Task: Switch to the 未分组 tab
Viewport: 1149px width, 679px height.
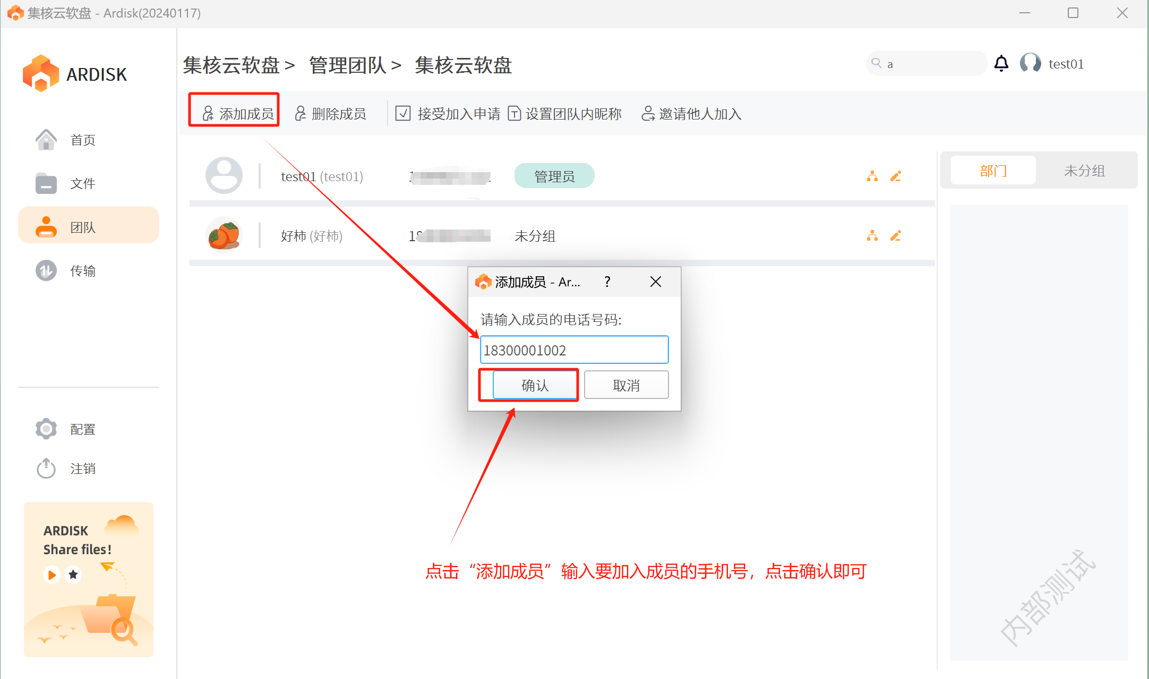Action: (x=1084, y=171)
